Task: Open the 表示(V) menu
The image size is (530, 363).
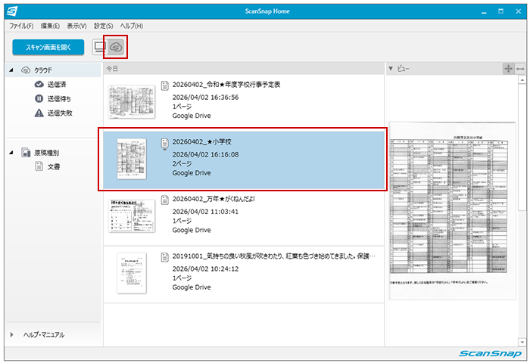Action: pos(76,26)
